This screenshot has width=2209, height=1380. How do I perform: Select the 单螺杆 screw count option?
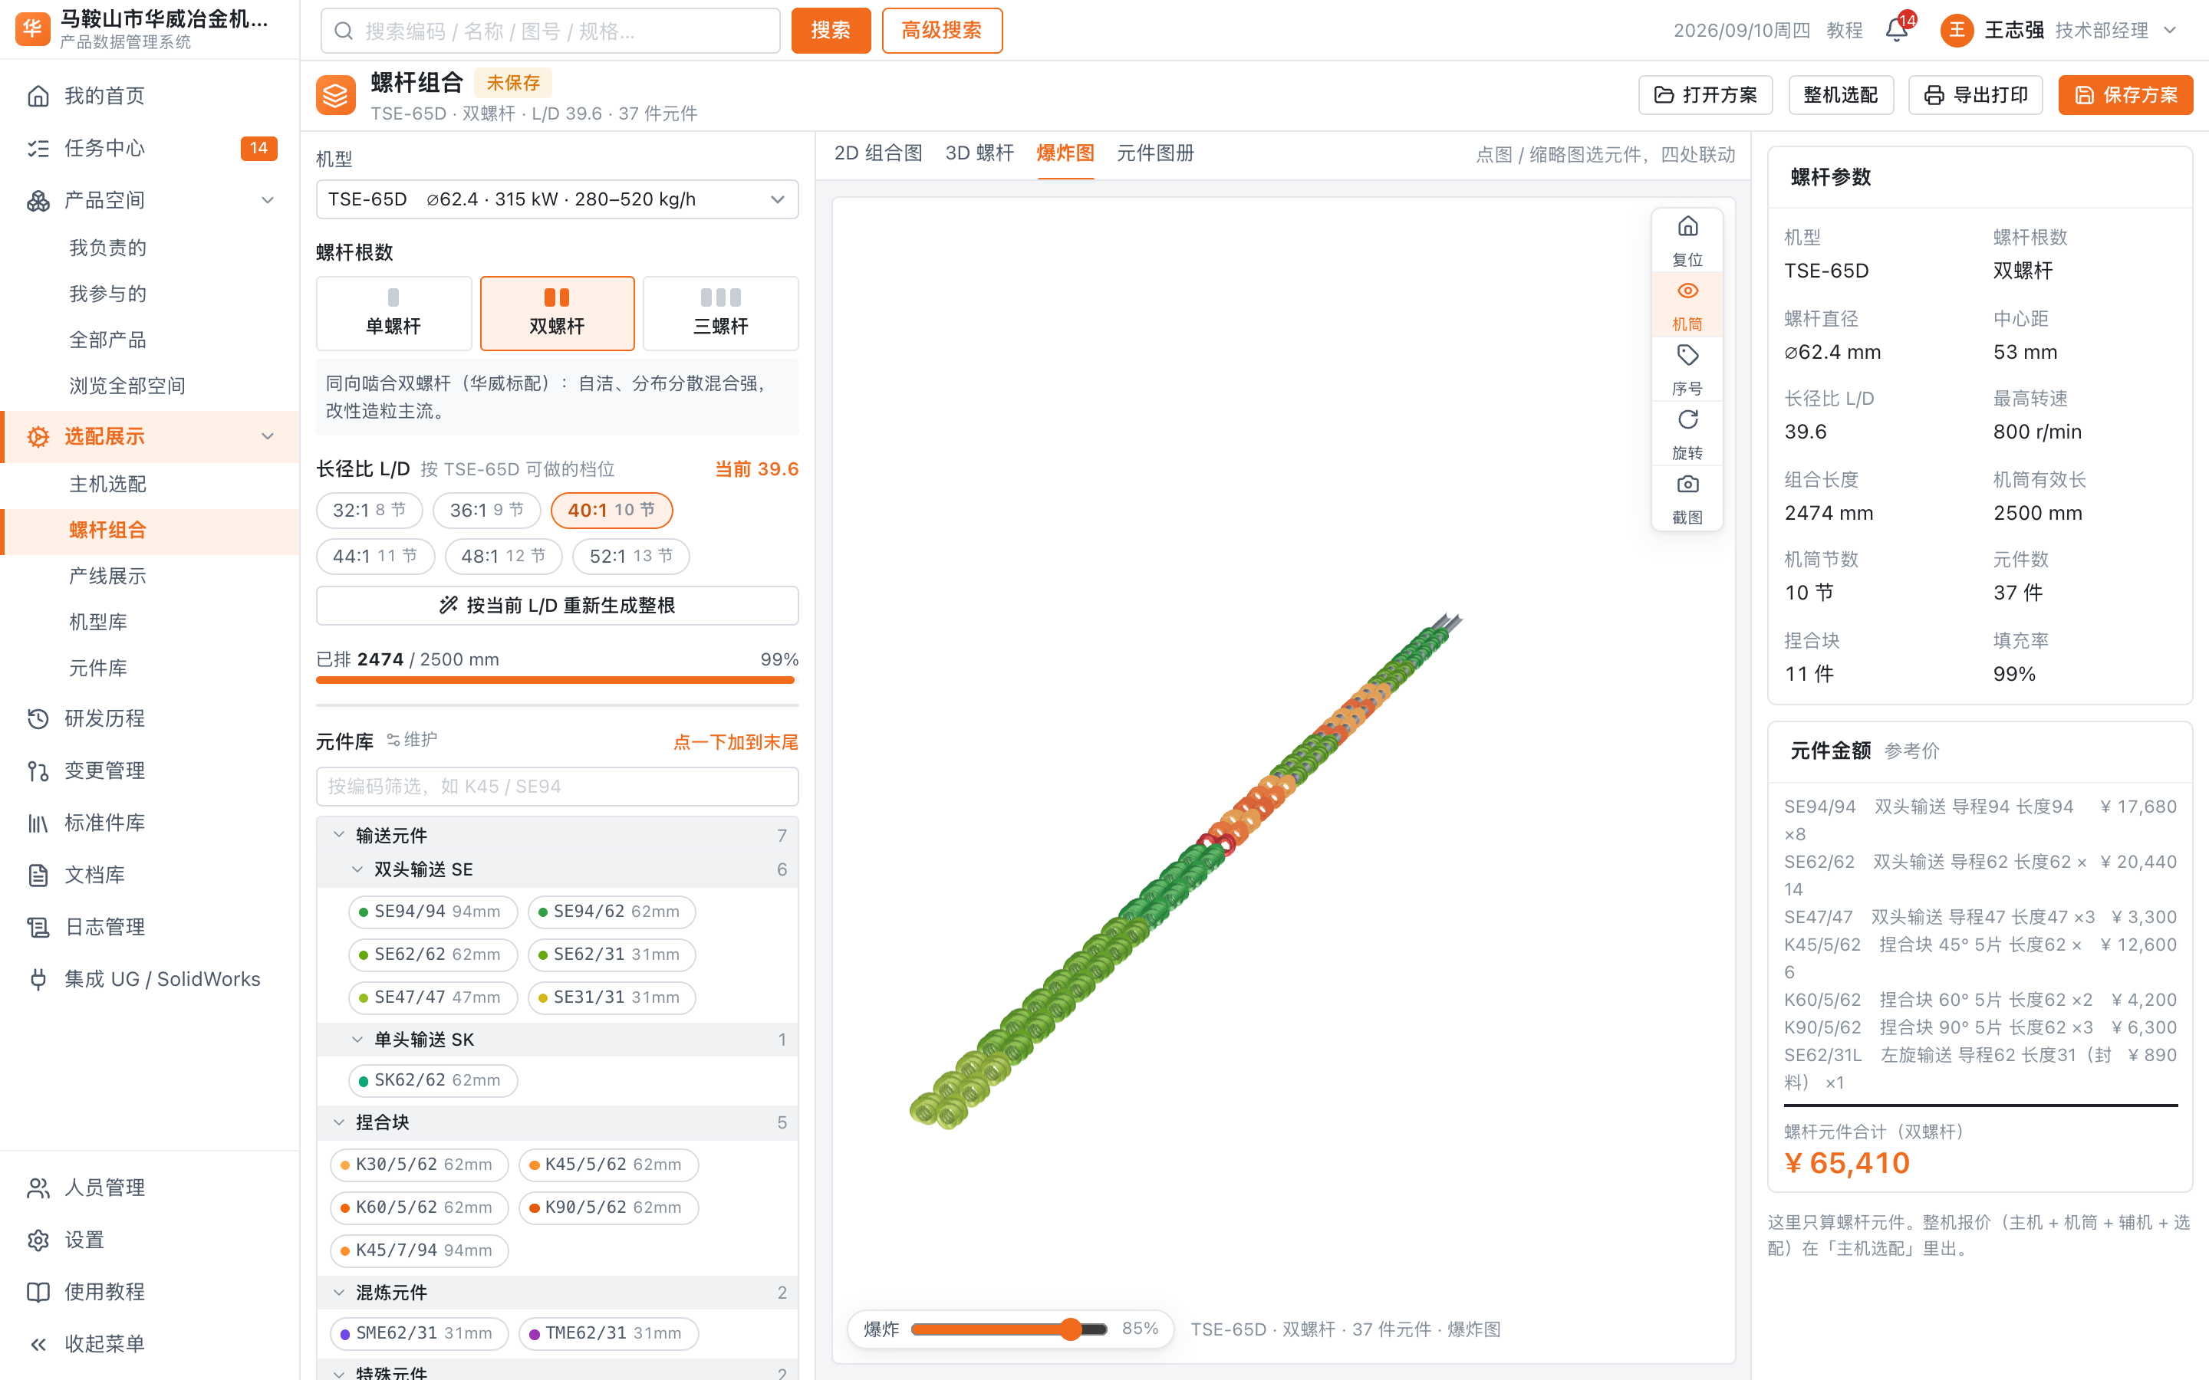point(393,313)
